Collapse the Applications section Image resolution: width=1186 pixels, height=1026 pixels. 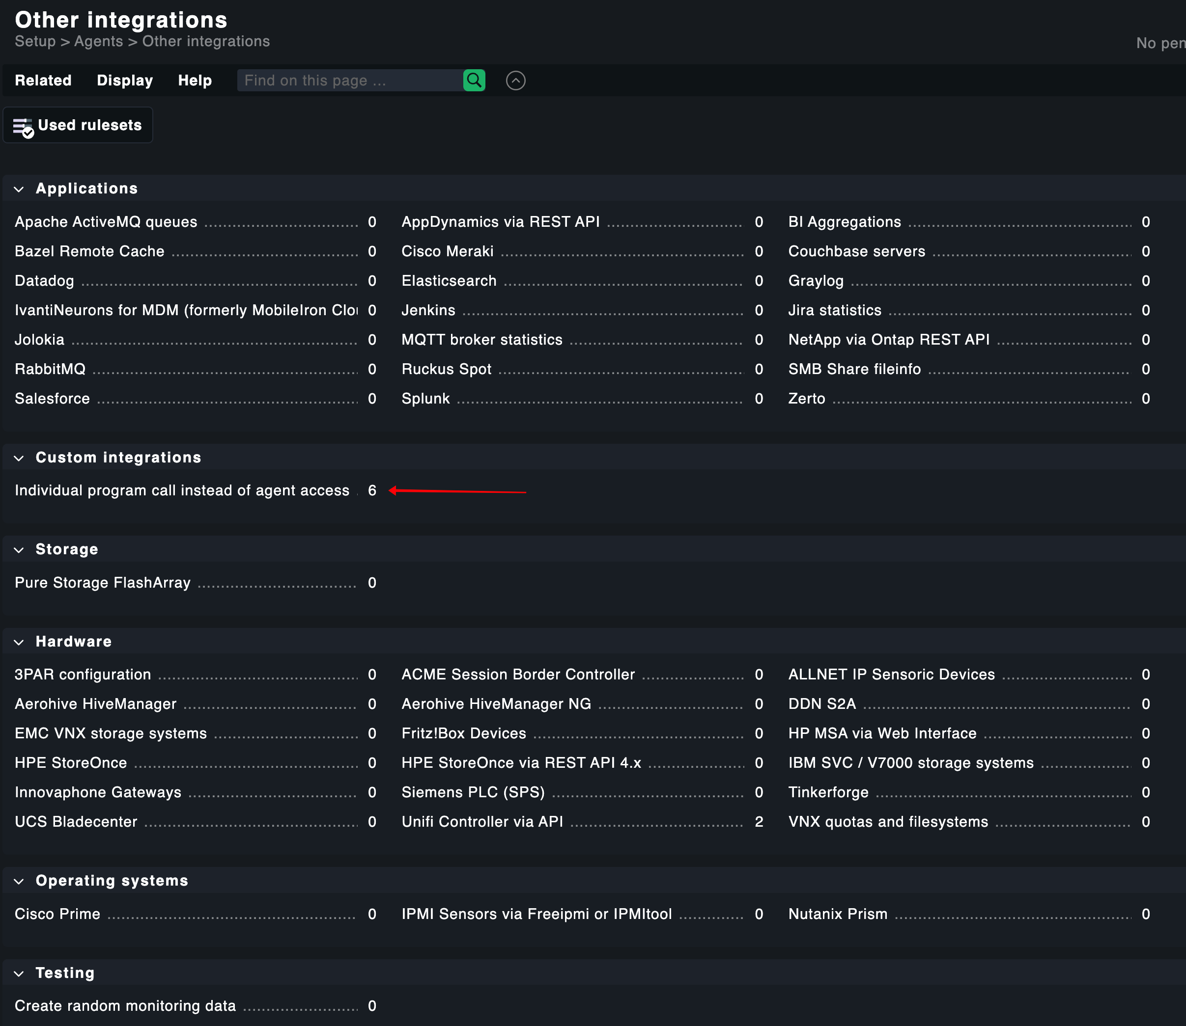19,189
